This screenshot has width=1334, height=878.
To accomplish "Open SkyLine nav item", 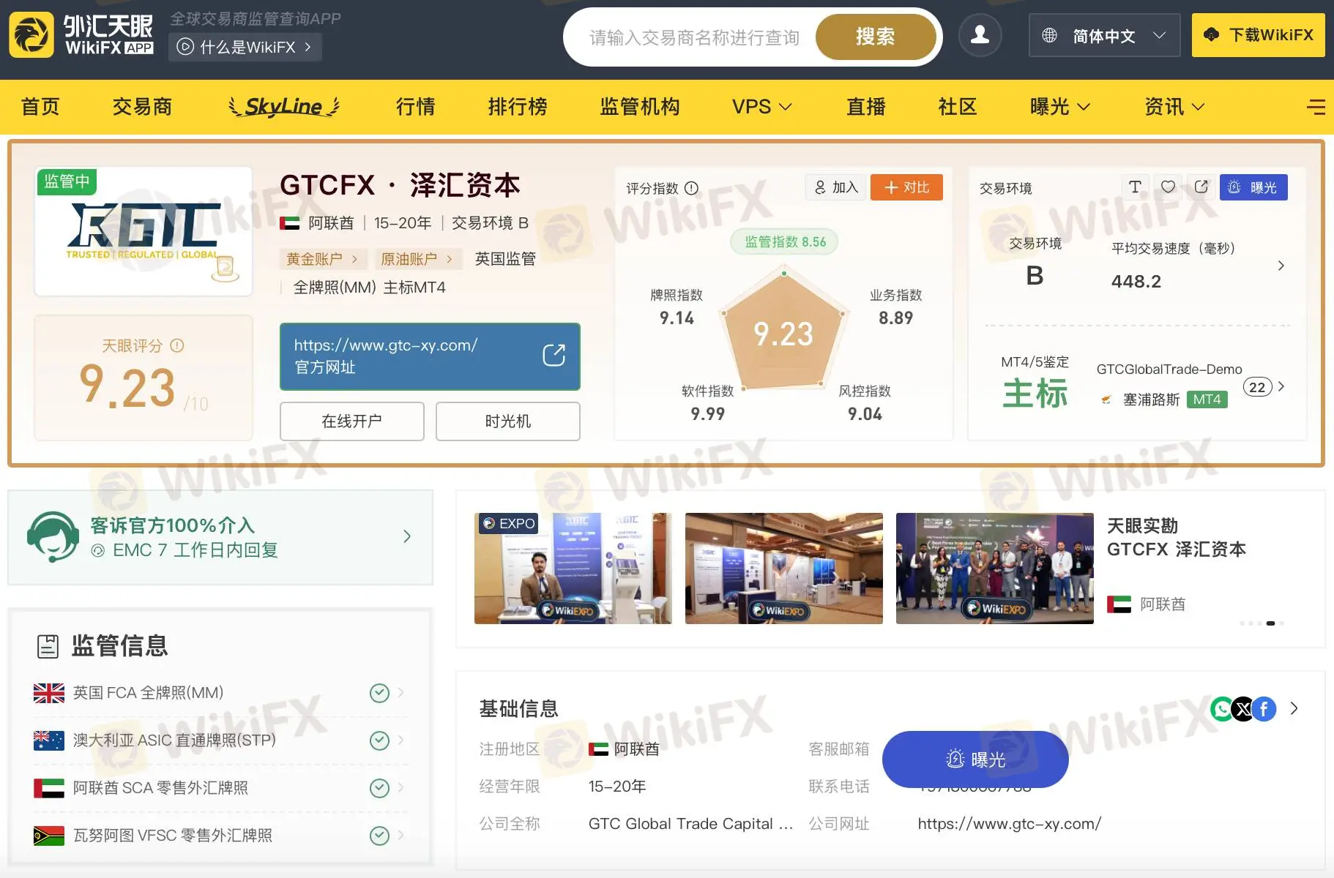I will tap(284, 107).
